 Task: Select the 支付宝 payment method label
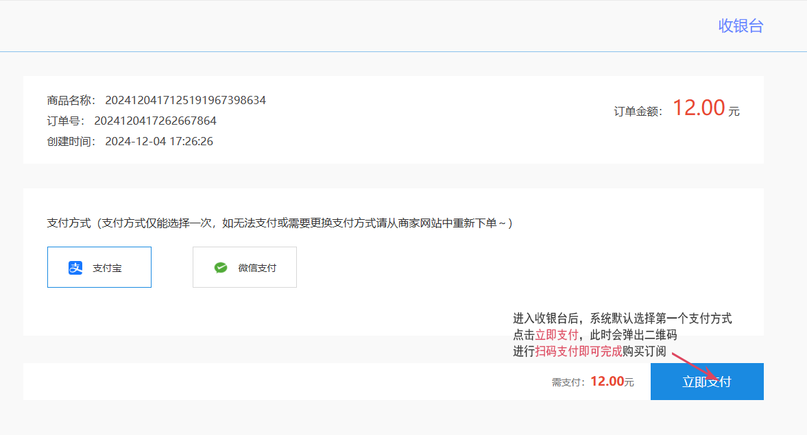pyautogui.click(x=107, y=268)
